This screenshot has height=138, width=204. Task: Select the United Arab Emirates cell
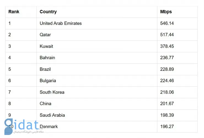point(61,23)
